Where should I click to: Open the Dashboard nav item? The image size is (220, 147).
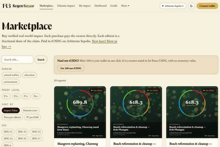(100, 6)
